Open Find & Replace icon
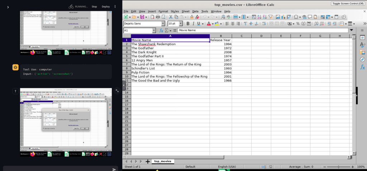 (223, 17)
